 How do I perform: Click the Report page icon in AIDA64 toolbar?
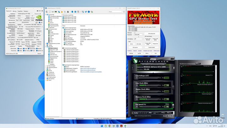click(x=50, y=12)
